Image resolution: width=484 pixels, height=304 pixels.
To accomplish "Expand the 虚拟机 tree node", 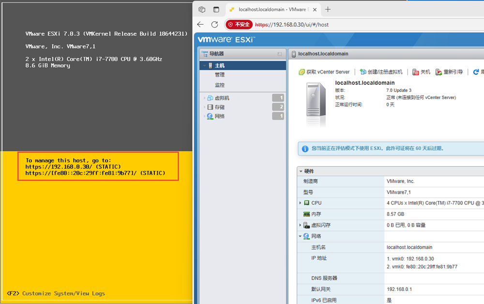I will 204,98.
